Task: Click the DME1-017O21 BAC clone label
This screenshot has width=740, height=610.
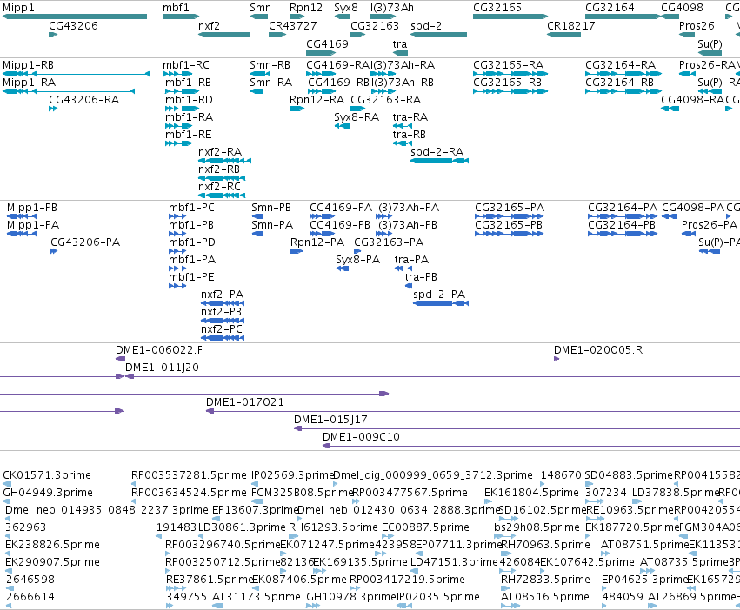Action: click(245, 402)
